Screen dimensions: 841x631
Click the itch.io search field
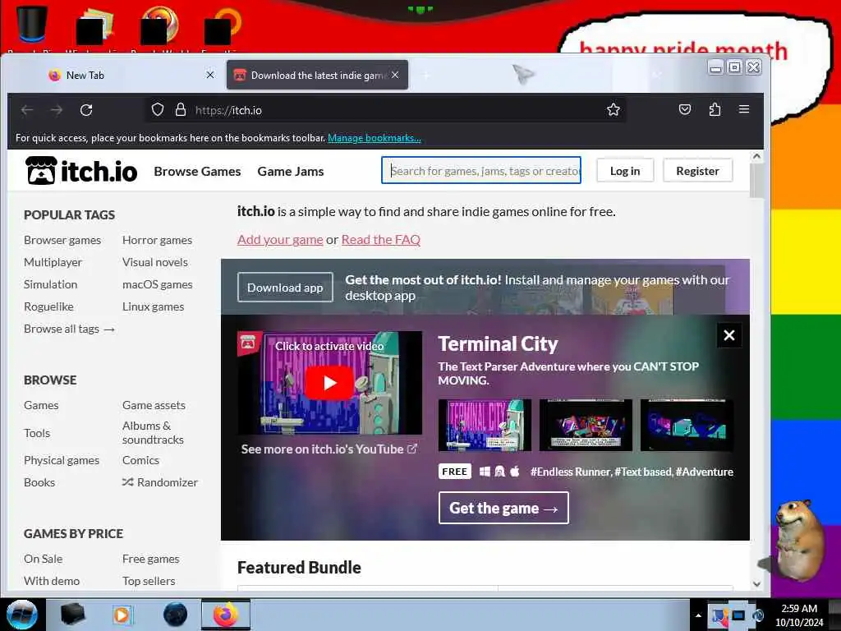click(481, 171)
